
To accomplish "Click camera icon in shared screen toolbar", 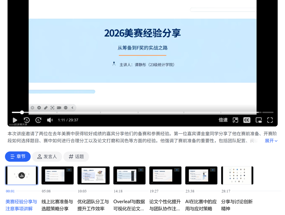I will pos(59,108).
